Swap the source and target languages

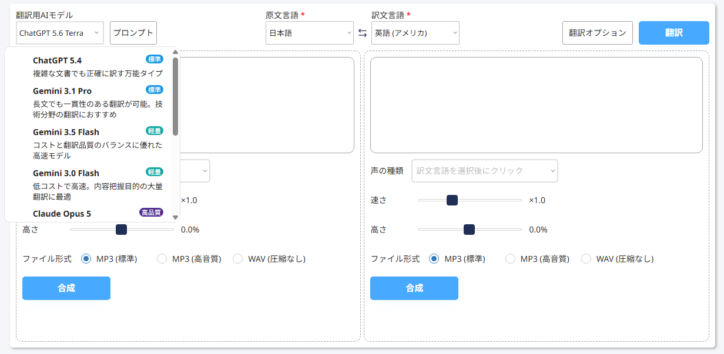(x=363, y=33)
